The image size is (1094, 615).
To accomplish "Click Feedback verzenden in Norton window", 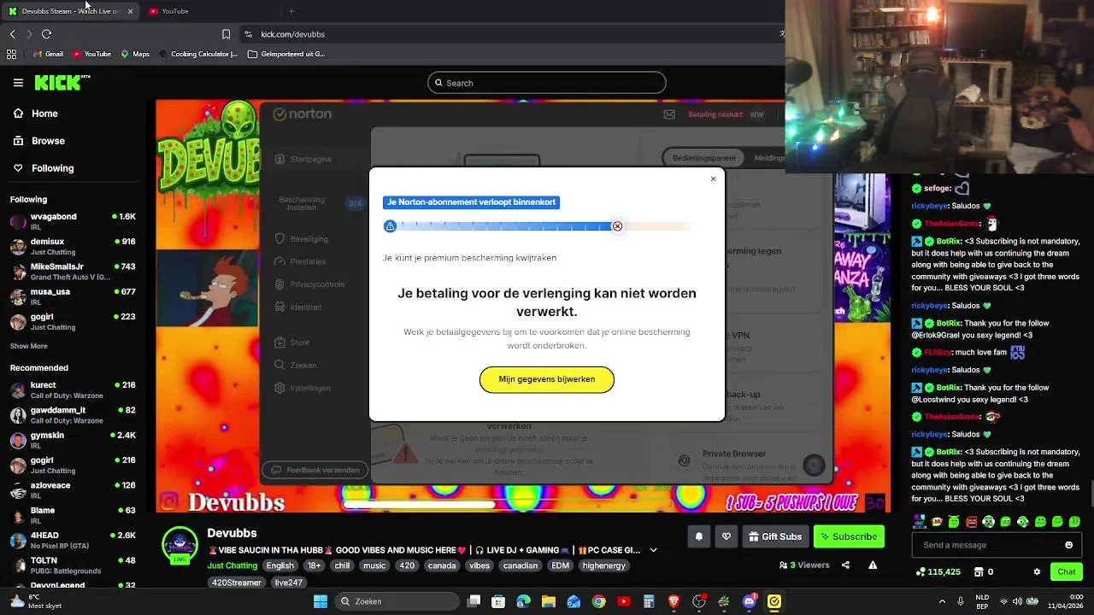I will 315,470.
